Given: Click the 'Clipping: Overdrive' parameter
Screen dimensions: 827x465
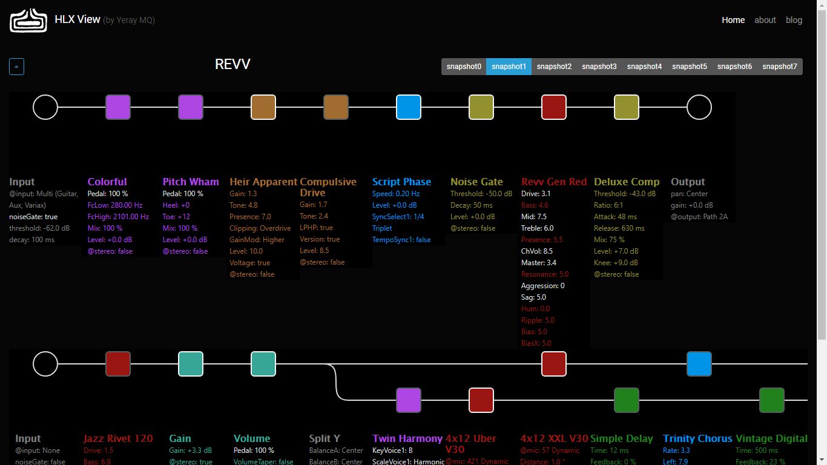Looking at the screenshot, I should pyautogui.click(x=260, y=228).
